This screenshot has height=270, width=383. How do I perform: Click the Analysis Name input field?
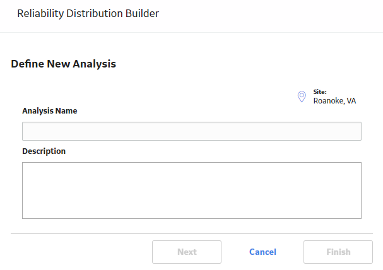[192, 131]
